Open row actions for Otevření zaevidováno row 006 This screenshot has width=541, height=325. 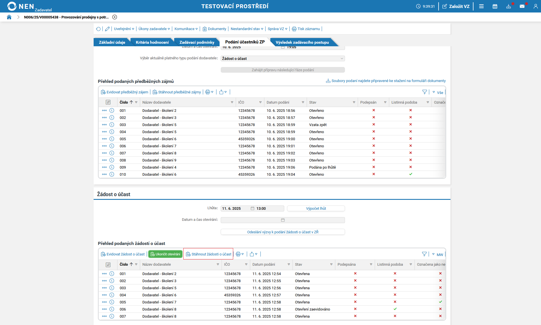[104, 309]
